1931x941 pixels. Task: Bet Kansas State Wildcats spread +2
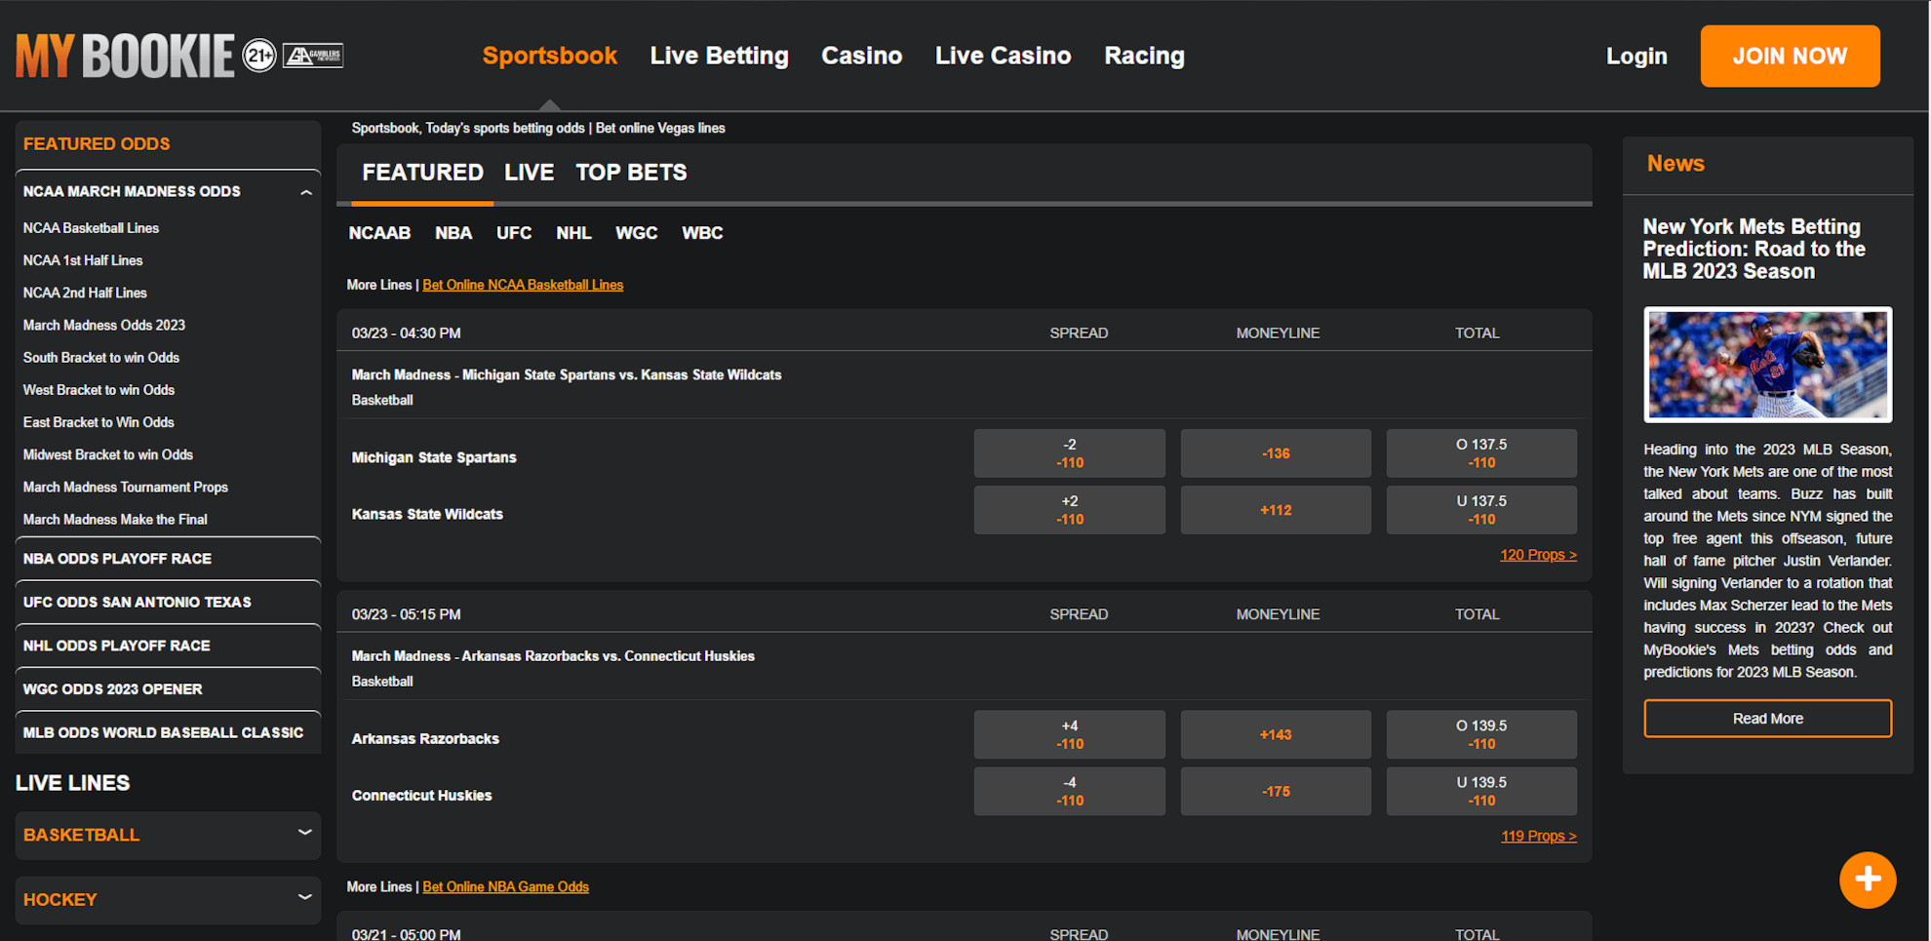pos(1070,510)
